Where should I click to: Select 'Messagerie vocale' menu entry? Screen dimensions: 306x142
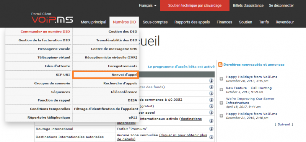click(39, 49)
